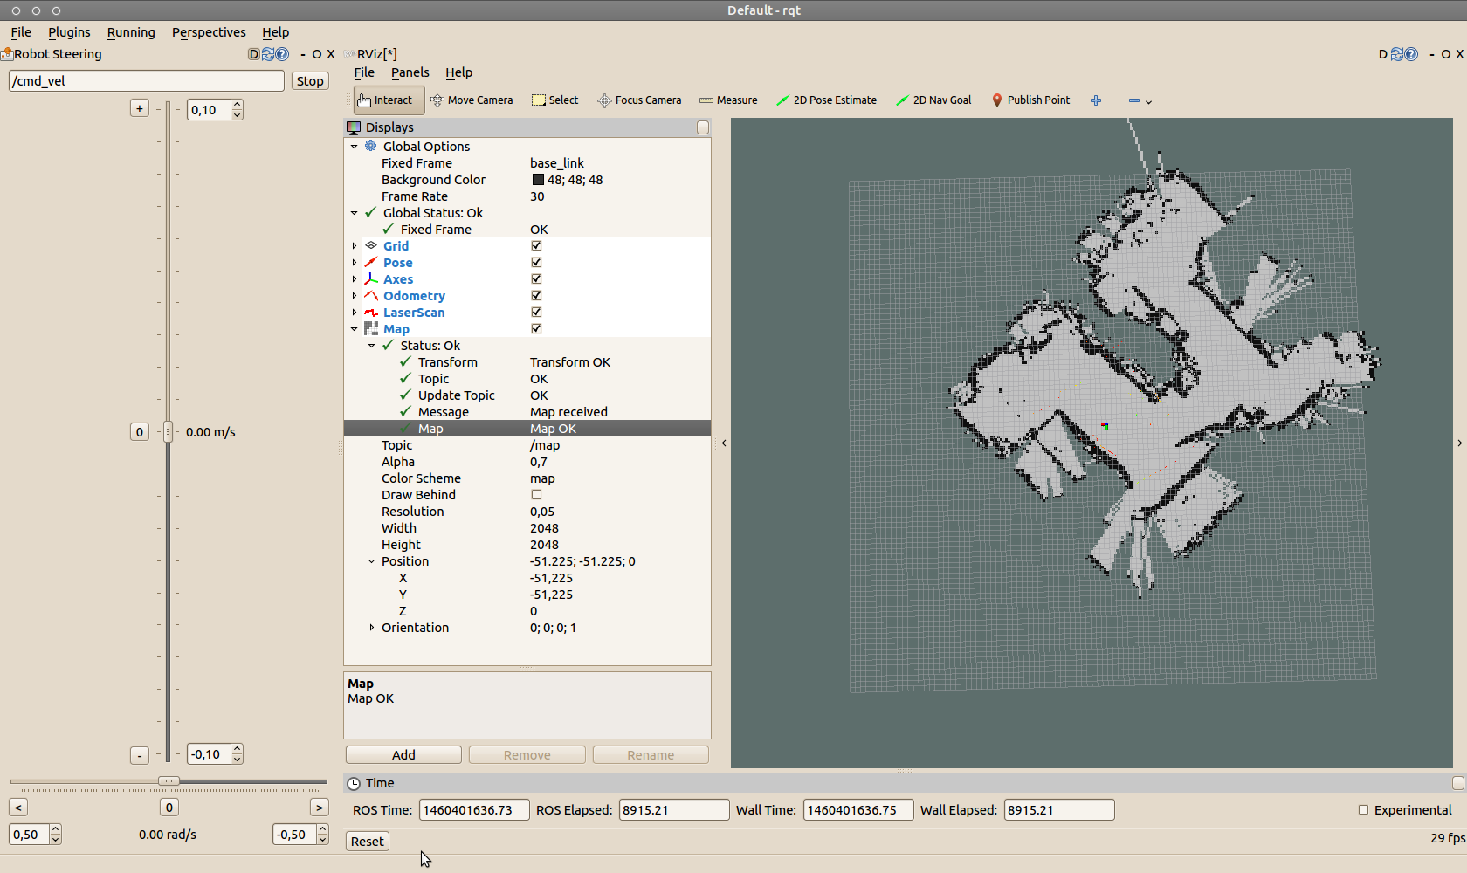Viewport: 1467px width, 873px height.
Task: Select the Focus Camera tool
Action: pos(639,100)
